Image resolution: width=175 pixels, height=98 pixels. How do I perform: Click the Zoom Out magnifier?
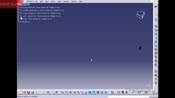82,92
